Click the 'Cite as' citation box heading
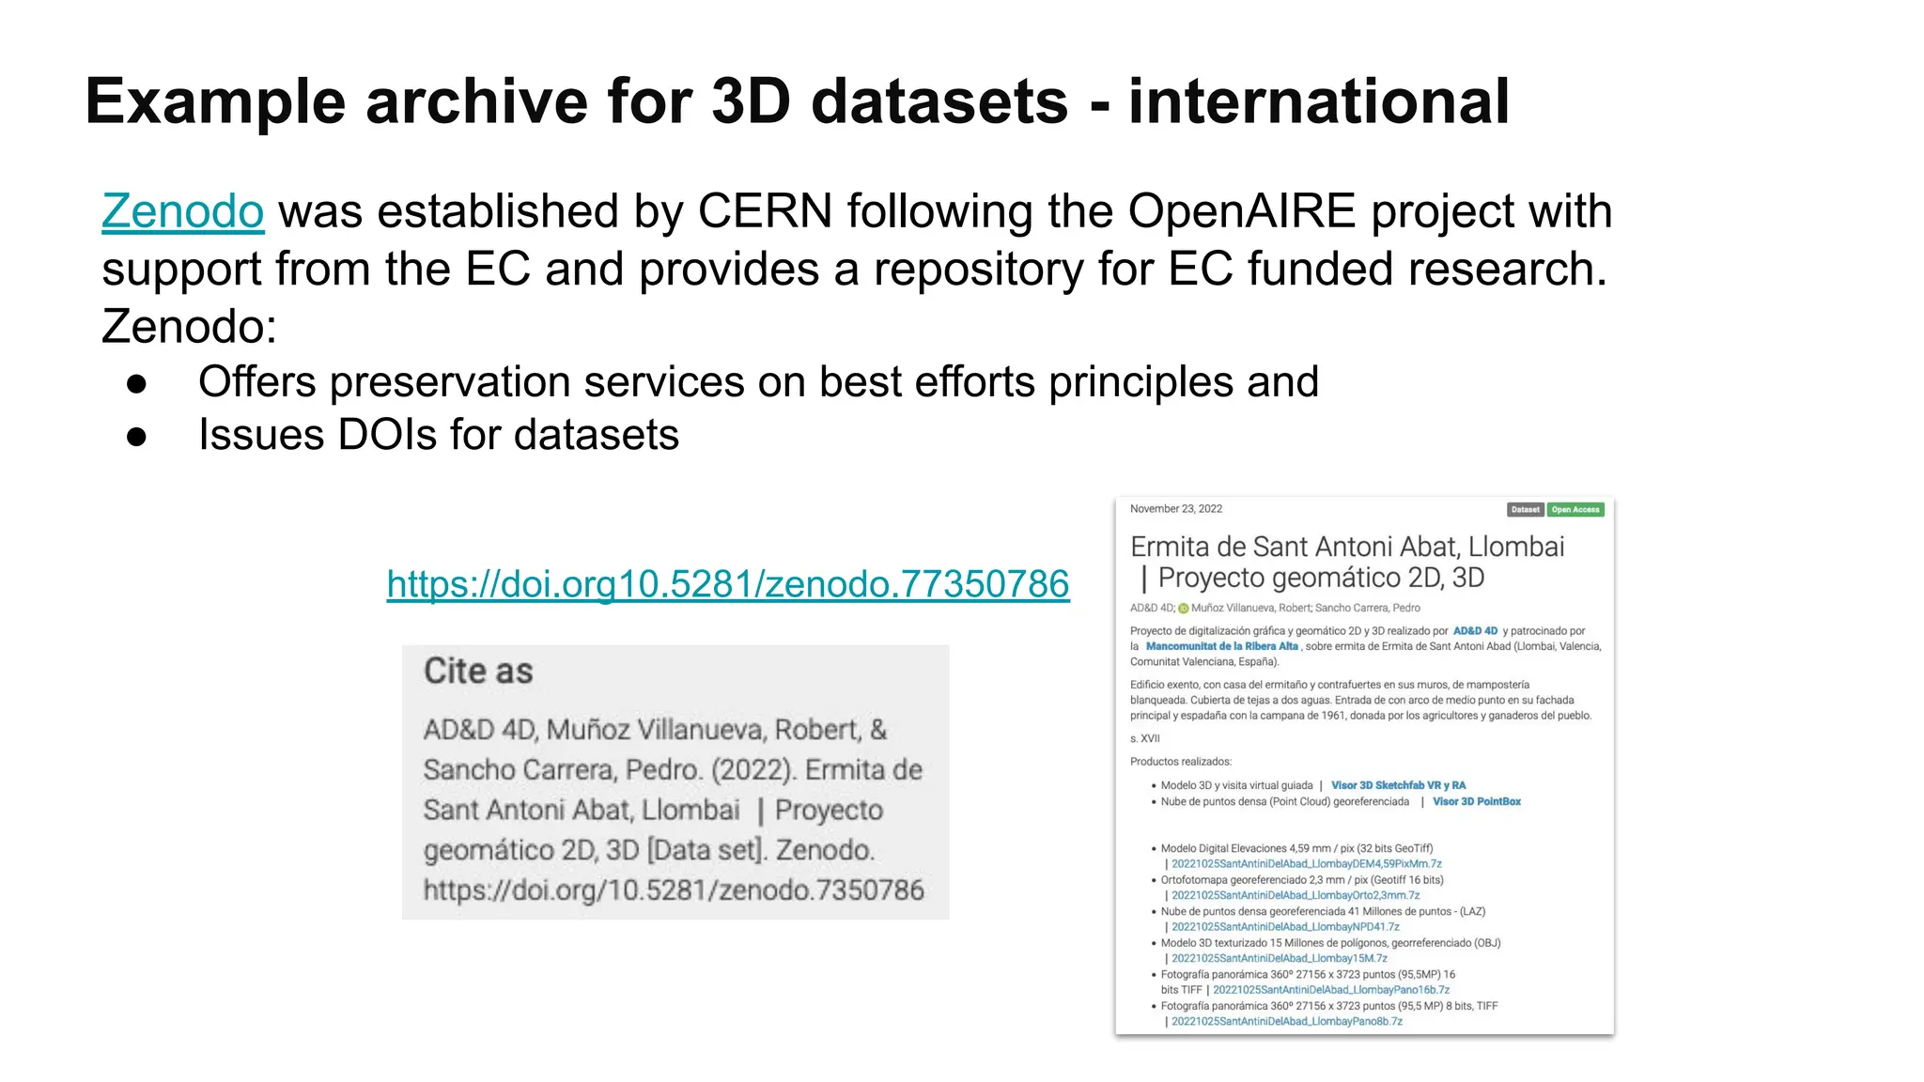This screenshot has height=1082, width=1924. [x=478, y=671]
